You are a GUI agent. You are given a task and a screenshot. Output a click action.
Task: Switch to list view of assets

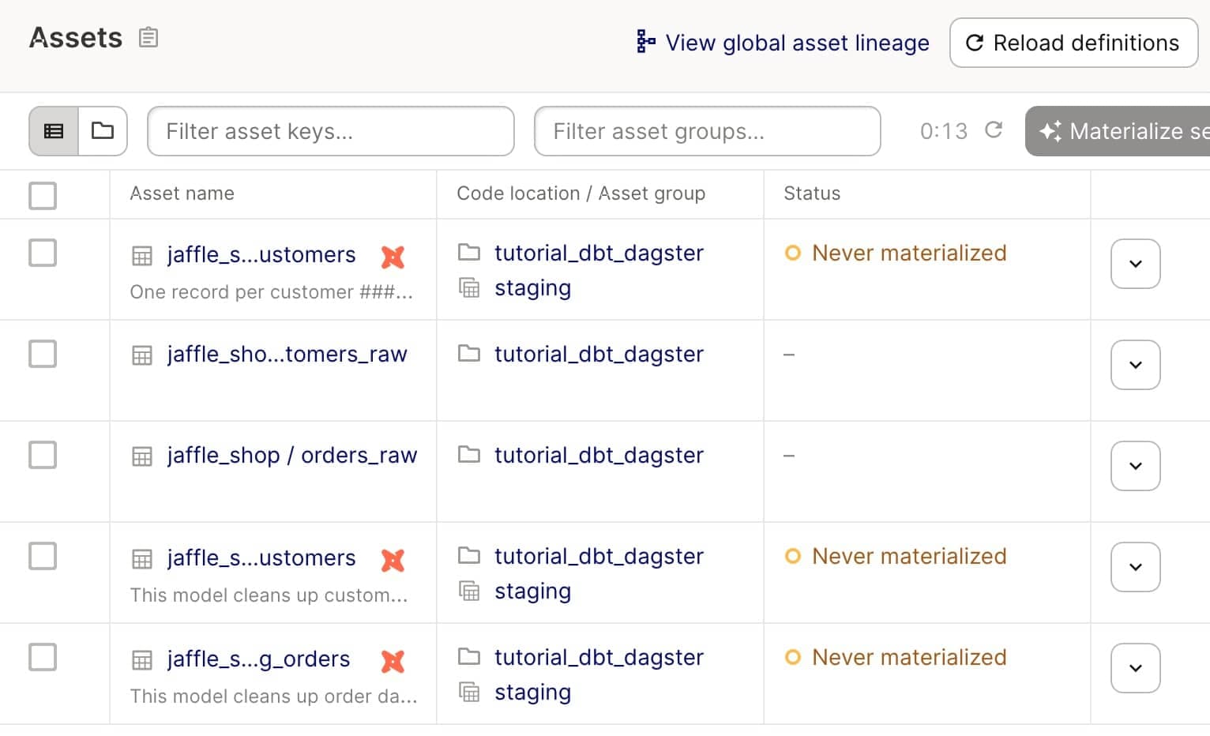(x=54, y=131)
